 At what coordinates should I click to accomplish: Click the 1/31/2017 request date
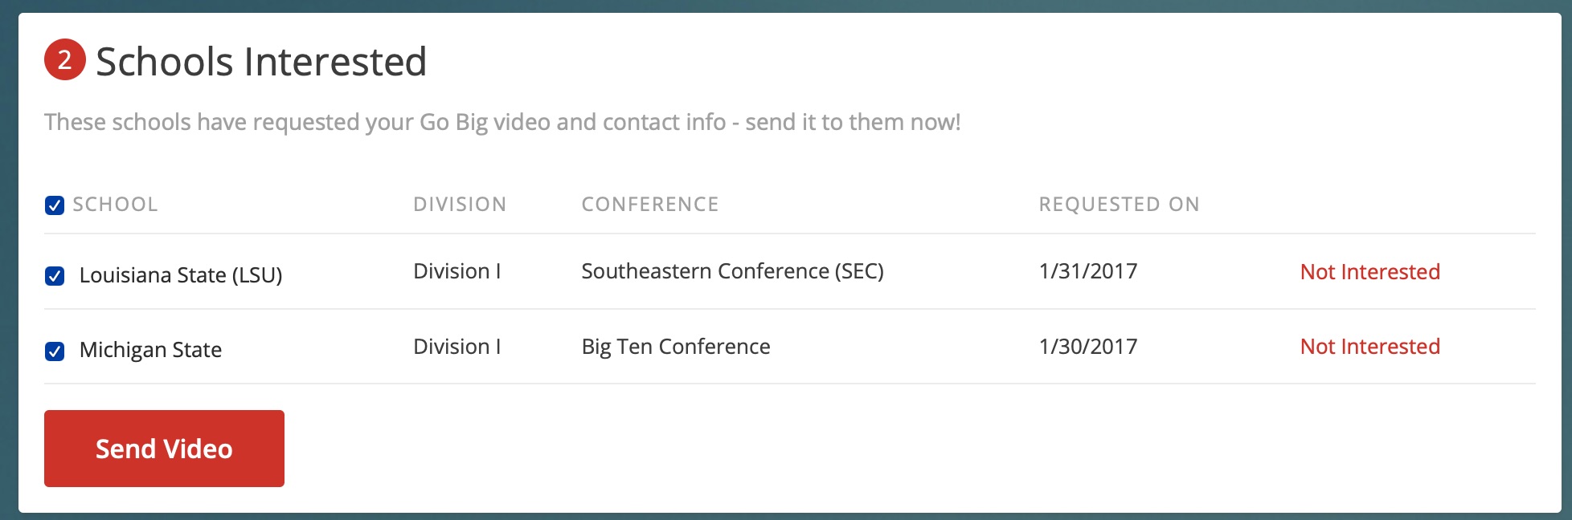tap(1087, 271)
